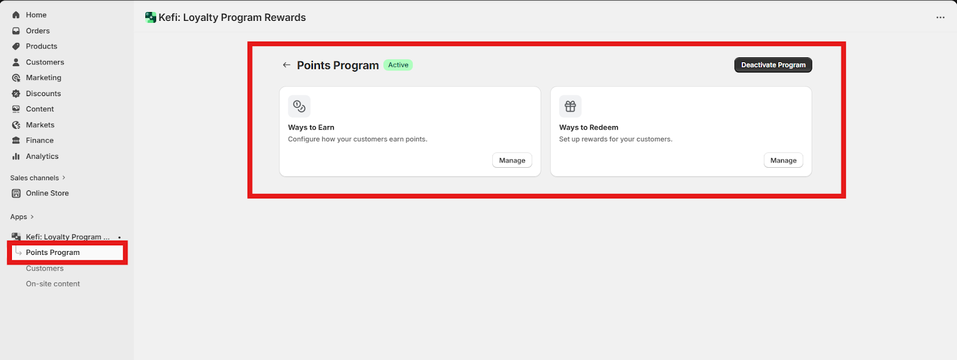Click the Home icon in sidebar

click(16, 15)
